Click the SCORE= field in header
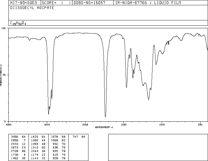Image resolution: width=208 pixels, height=161 pixels. tap(56, 3)
